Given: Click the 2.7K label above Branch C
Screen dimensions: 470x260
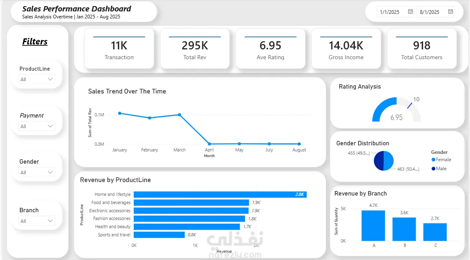Looking at the screenshot, I should click(435, 218).
